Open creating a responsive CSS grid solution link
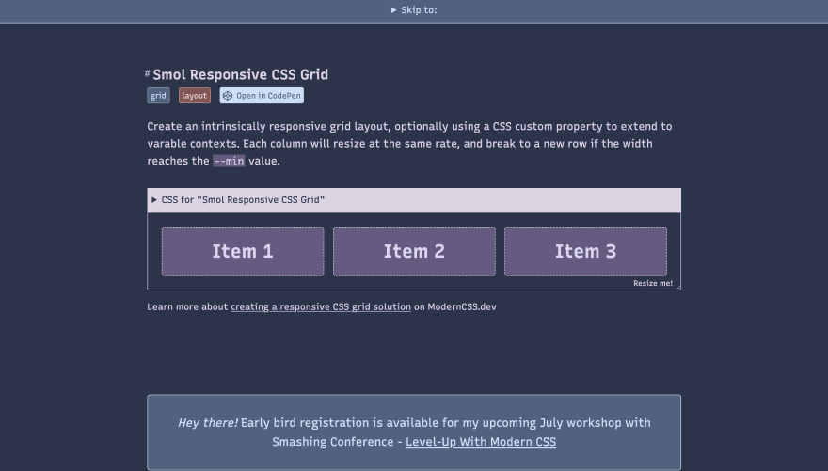Viewport: 828px width, 471px height. point(321,307)
